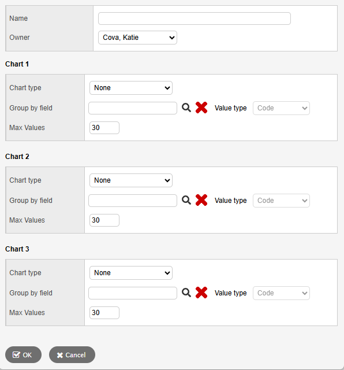The width and height of the screenshot is (344, 370).
Task: Click Chart 1 Value type label
Action: click(x=231, y=108)
